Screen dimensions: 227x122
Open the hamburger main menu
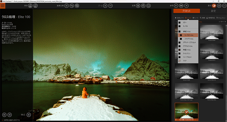tap(3, 6)
